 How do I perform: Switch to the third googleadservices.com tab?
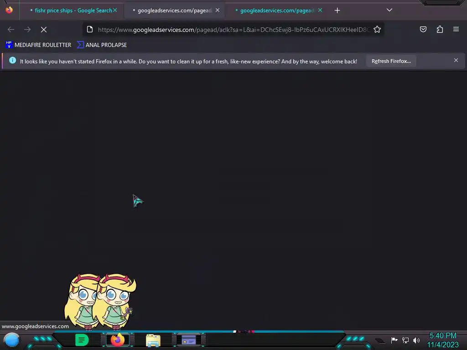click(x=277, y=10)
